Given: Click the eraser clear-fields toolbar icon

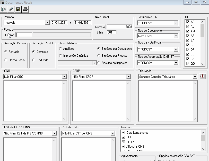Looking at the screenshot, I should (11, 9).
